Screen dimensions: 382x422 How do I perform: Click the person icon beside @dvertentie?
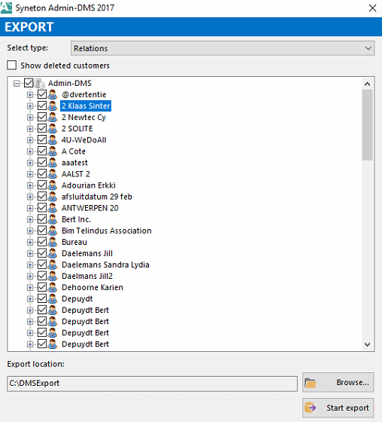click(53, 94)
